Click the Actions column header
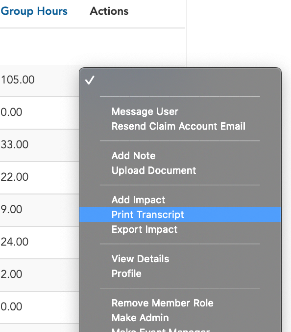 pos(109,11)
